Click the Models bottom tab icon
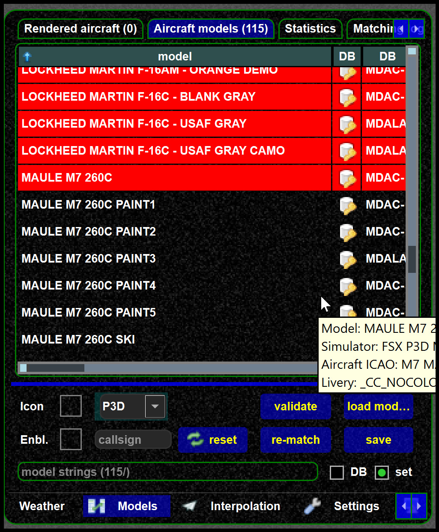439x532 pixels. pos(97,506)
